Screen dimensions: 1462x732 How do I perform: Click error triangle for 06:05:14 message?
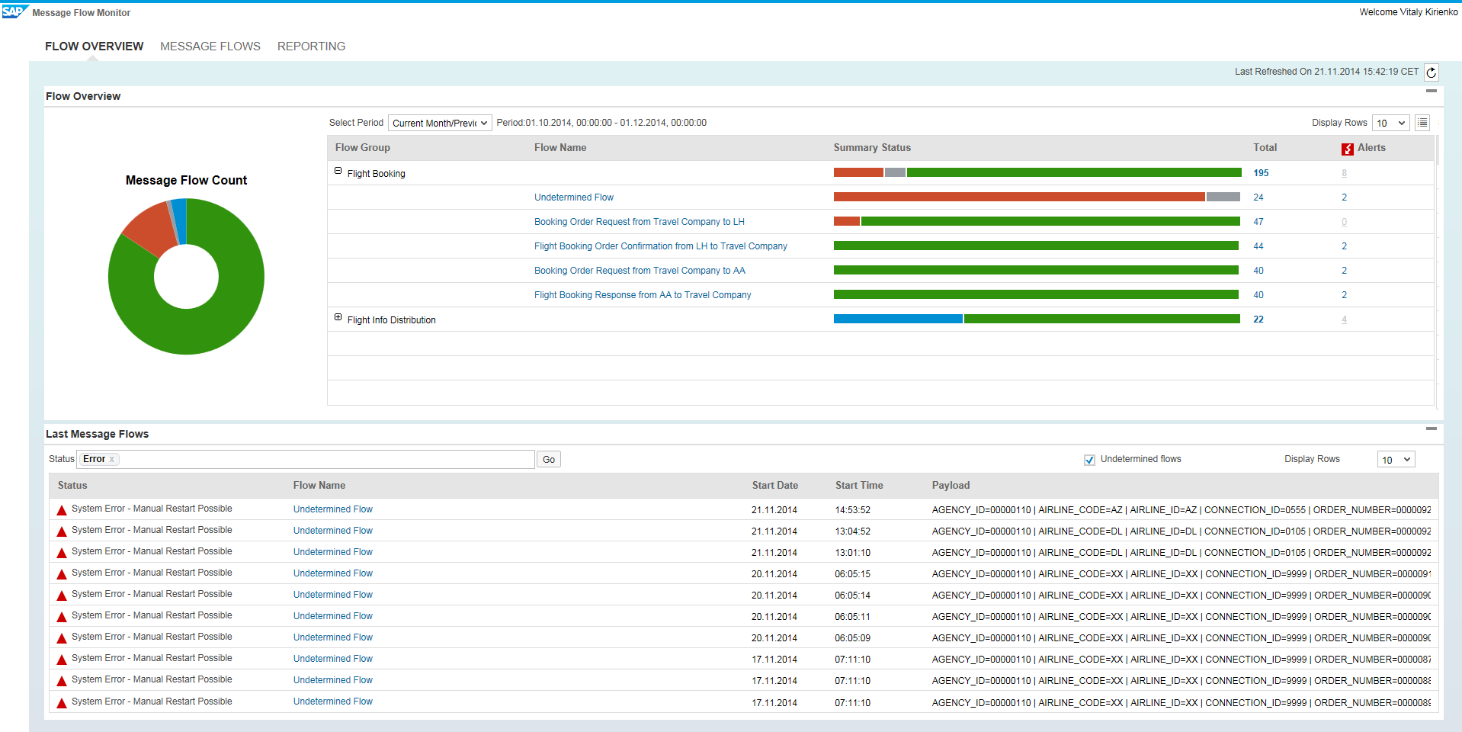(62, 596)
